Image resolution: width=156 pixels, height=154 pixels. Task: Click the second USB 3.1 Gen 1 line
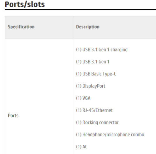[93, 62]
